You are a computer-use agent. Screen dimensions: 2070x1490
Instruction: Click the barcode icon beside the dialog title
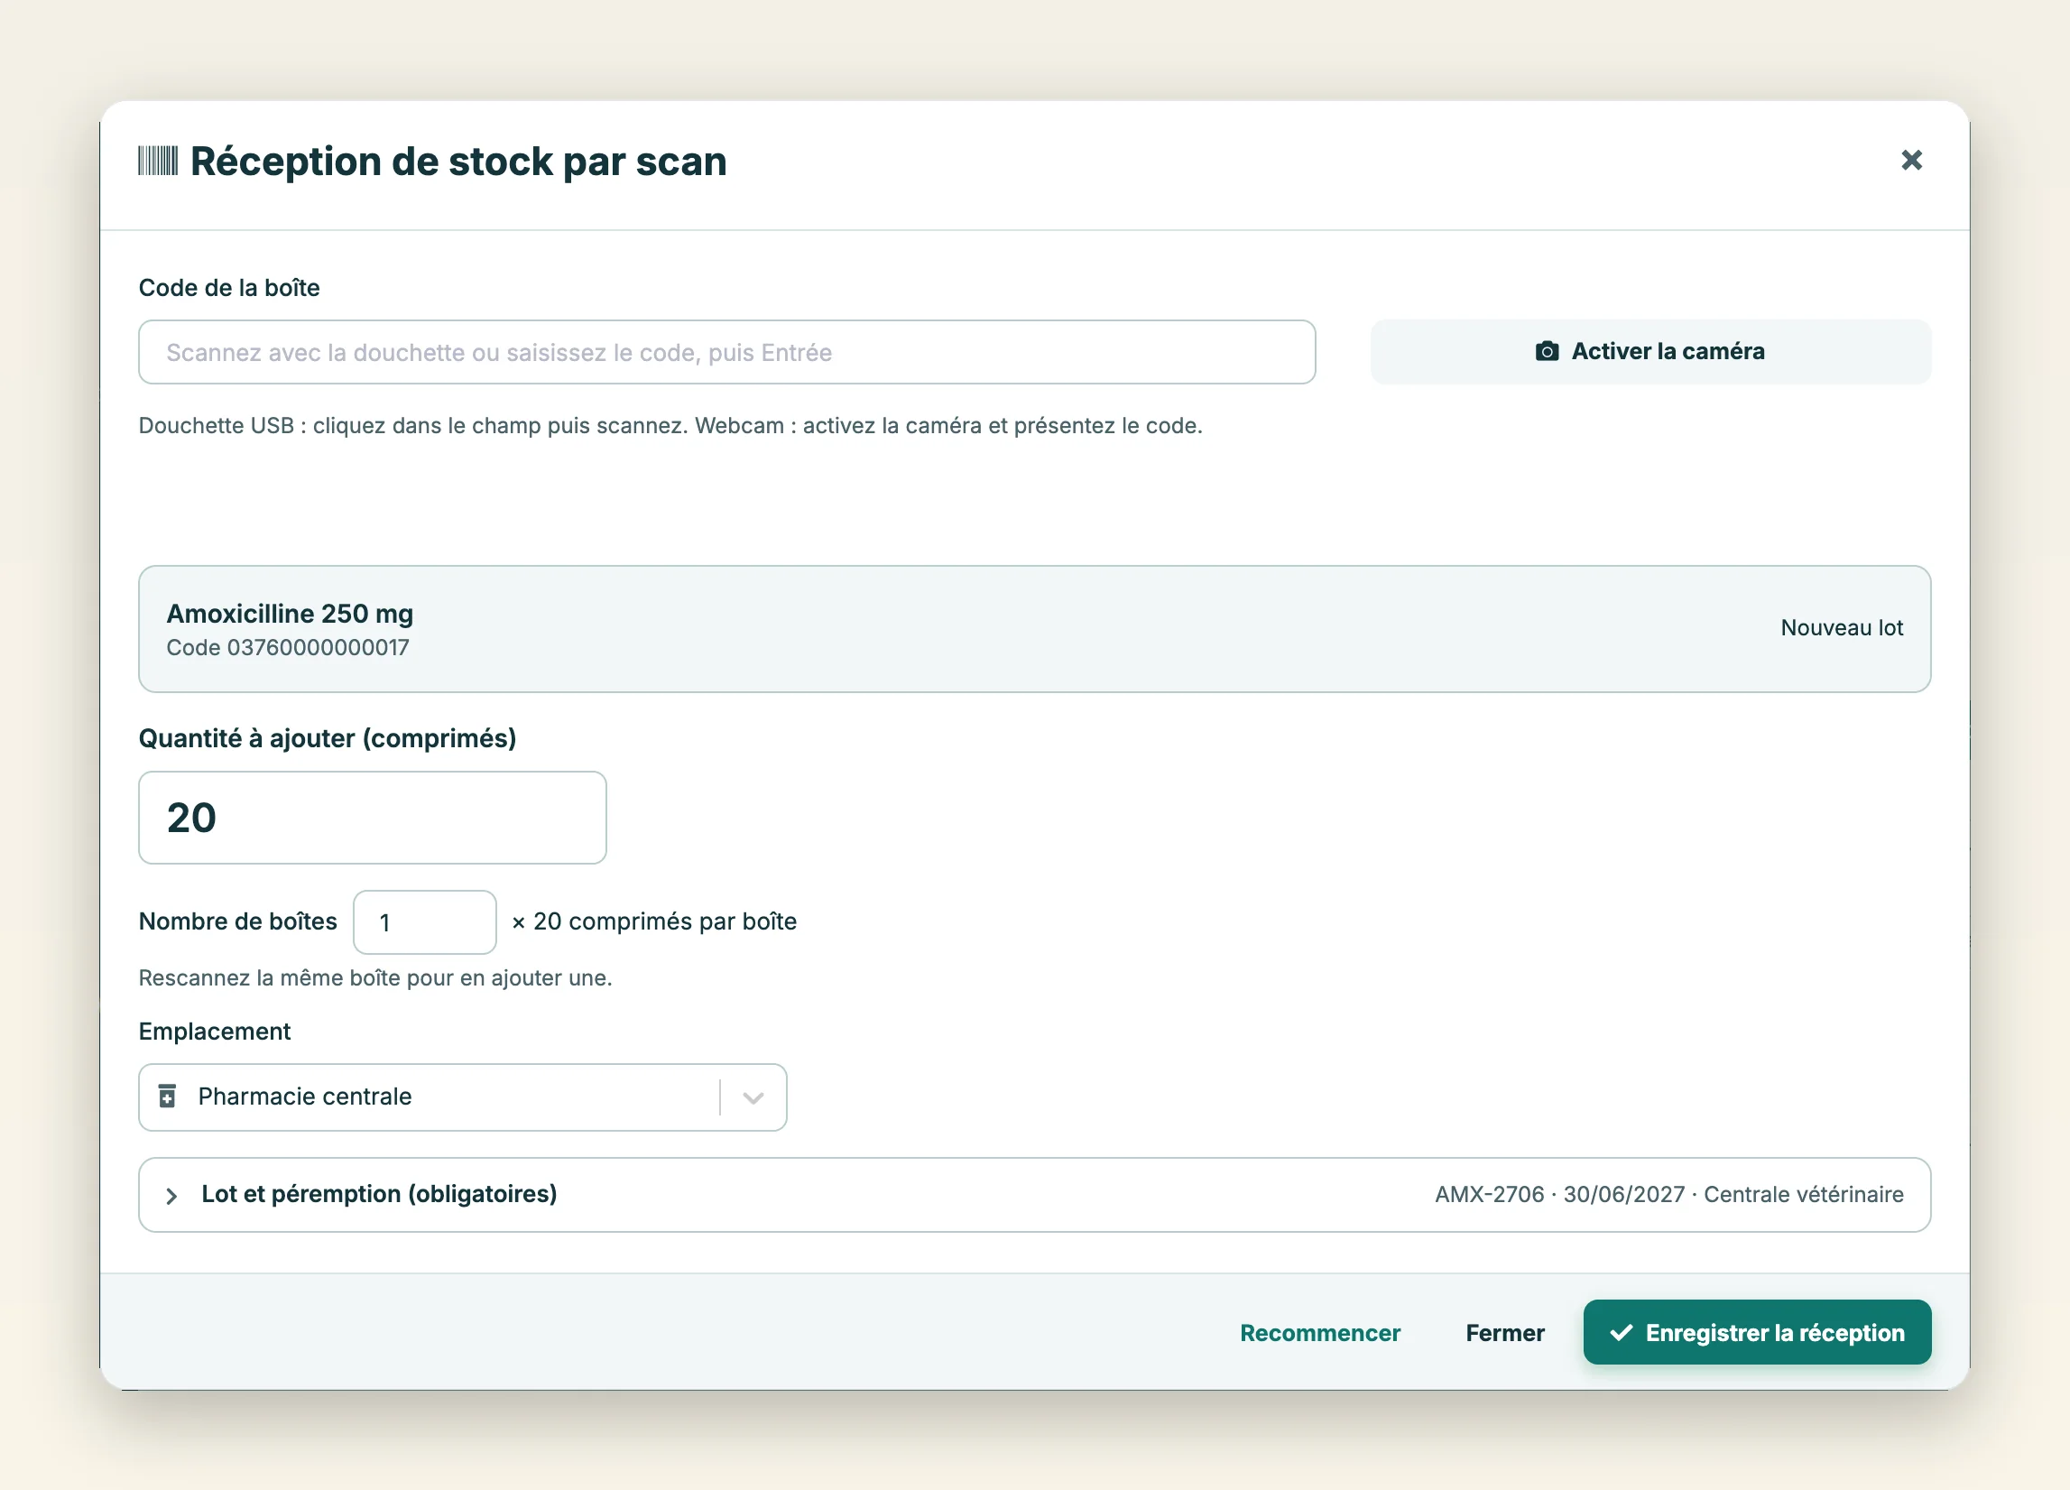point(158,161)
